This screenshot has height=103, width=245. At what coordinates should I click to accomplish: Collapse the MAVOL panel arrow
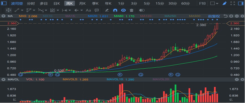pos(4,79)
